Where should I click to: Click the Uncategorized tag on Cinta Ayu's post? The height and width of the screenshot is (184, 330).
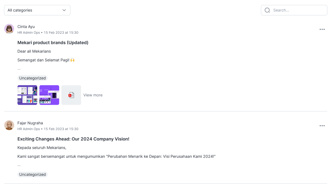point(33,78)
